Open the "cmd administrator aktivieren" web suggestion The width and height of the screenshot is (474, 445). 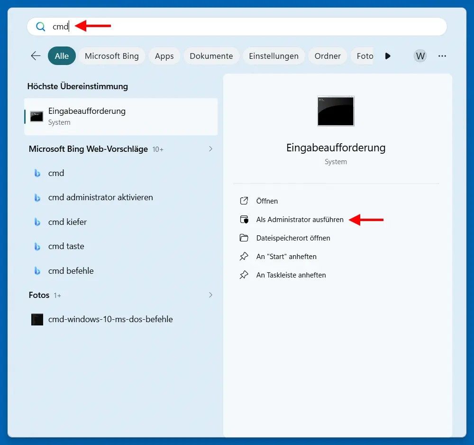click(x=100, y=197)
